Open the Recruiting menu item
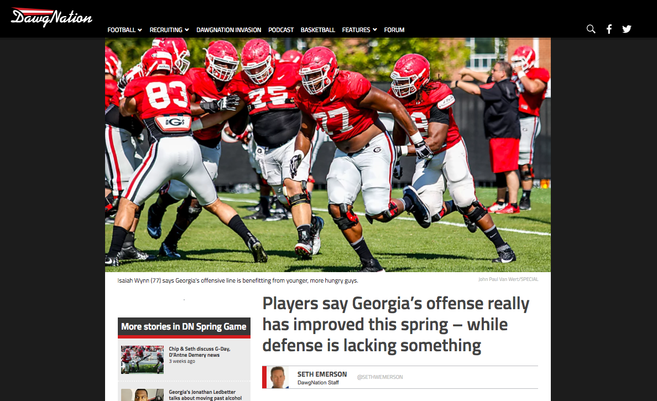 pos(166,30)
